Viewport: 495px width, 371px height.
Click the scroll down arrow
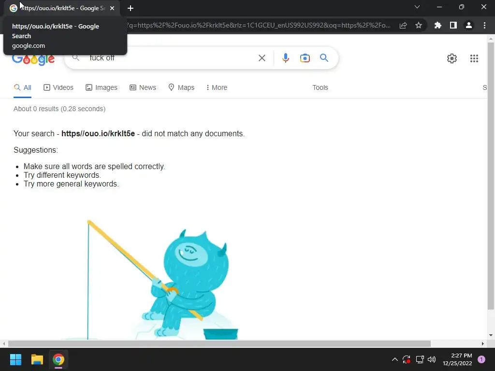point(491,335)
